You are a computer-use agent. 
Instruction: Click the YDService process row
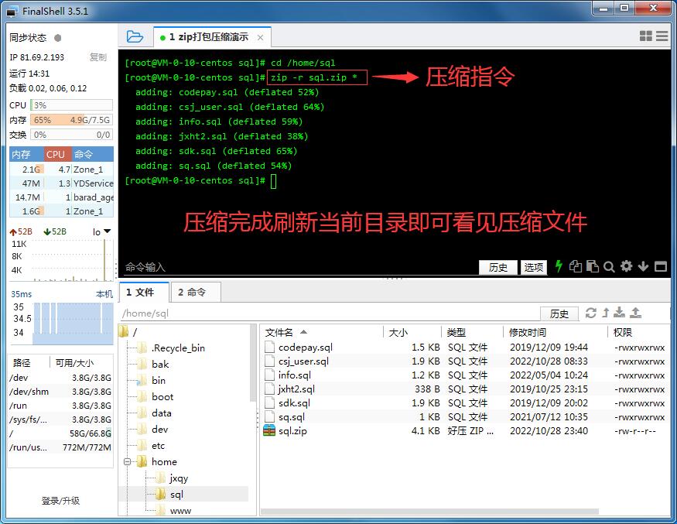coord(61,183)
